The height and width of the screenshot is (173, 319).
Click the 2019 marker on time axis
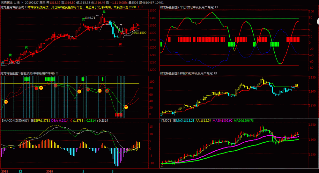pyautogui.click(x=50, y=171)
